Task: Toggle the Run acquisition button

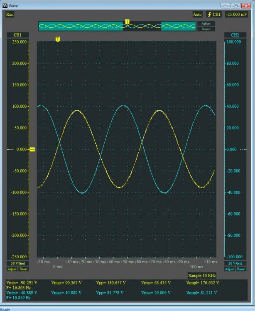Action: [x=10, y=14]
